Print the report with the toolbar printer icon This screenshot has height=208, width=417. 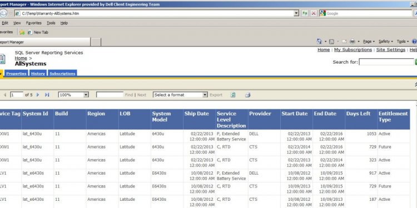click(x=247, y=95)
